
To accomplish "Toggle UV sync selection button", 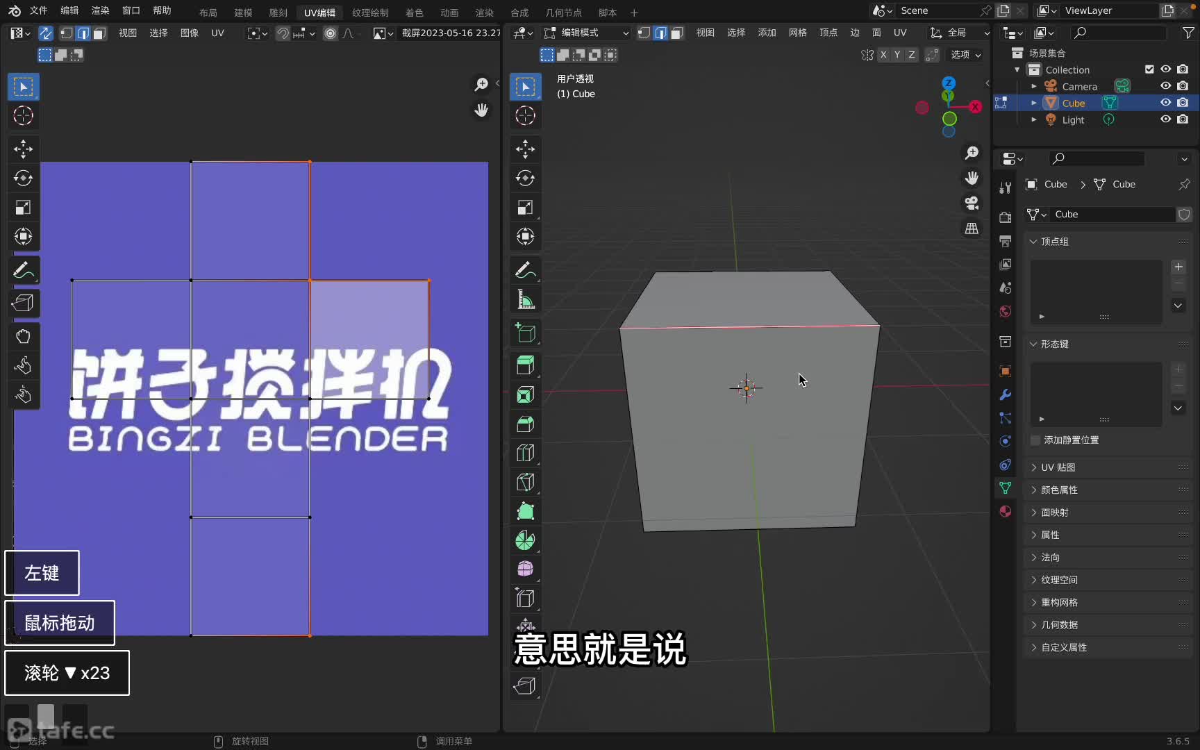I will point(46,33).
